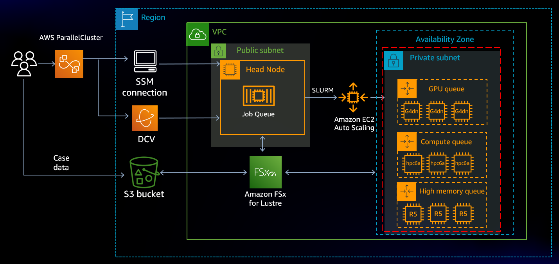This screenshot has width=559, height=264.
Task: Select the leftmost hpc6a instance chip
Action: [413, 163]
